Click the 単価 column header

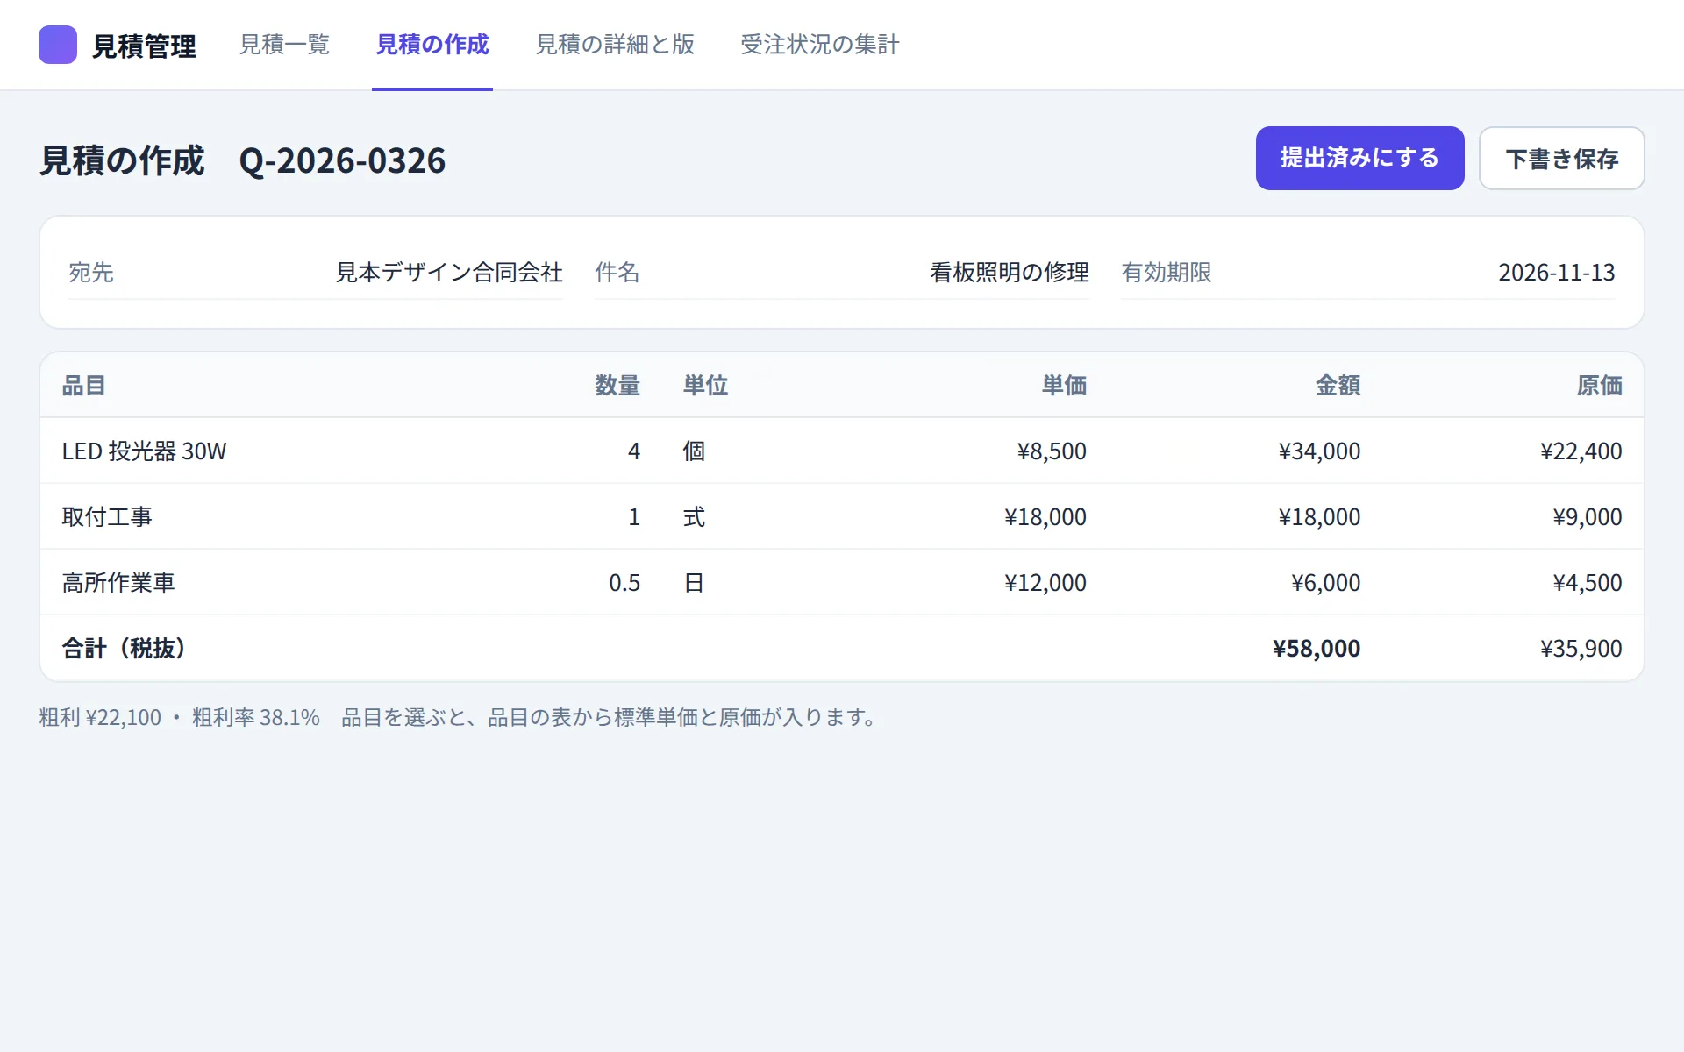coord(1064,386)
